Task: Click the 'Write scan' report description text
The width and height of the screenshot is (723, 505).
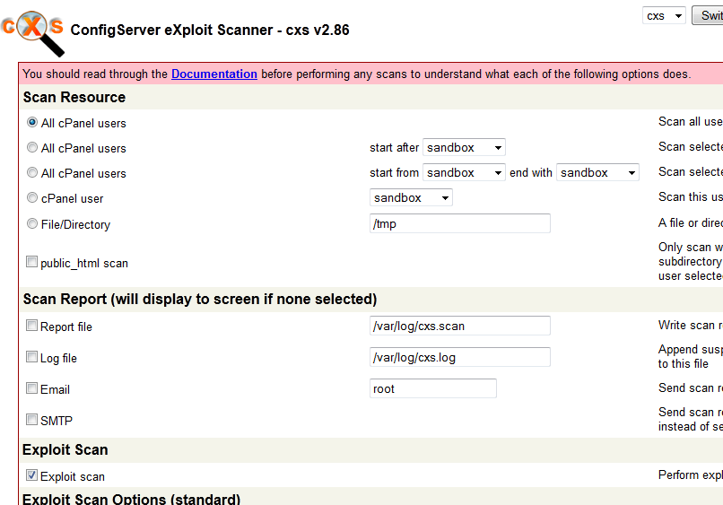Action: [x=691, y=325]
